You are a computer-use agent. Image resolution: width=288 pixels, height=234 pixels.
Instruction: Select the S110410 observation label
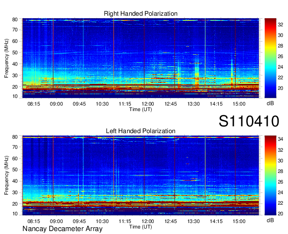coord(249,121)
